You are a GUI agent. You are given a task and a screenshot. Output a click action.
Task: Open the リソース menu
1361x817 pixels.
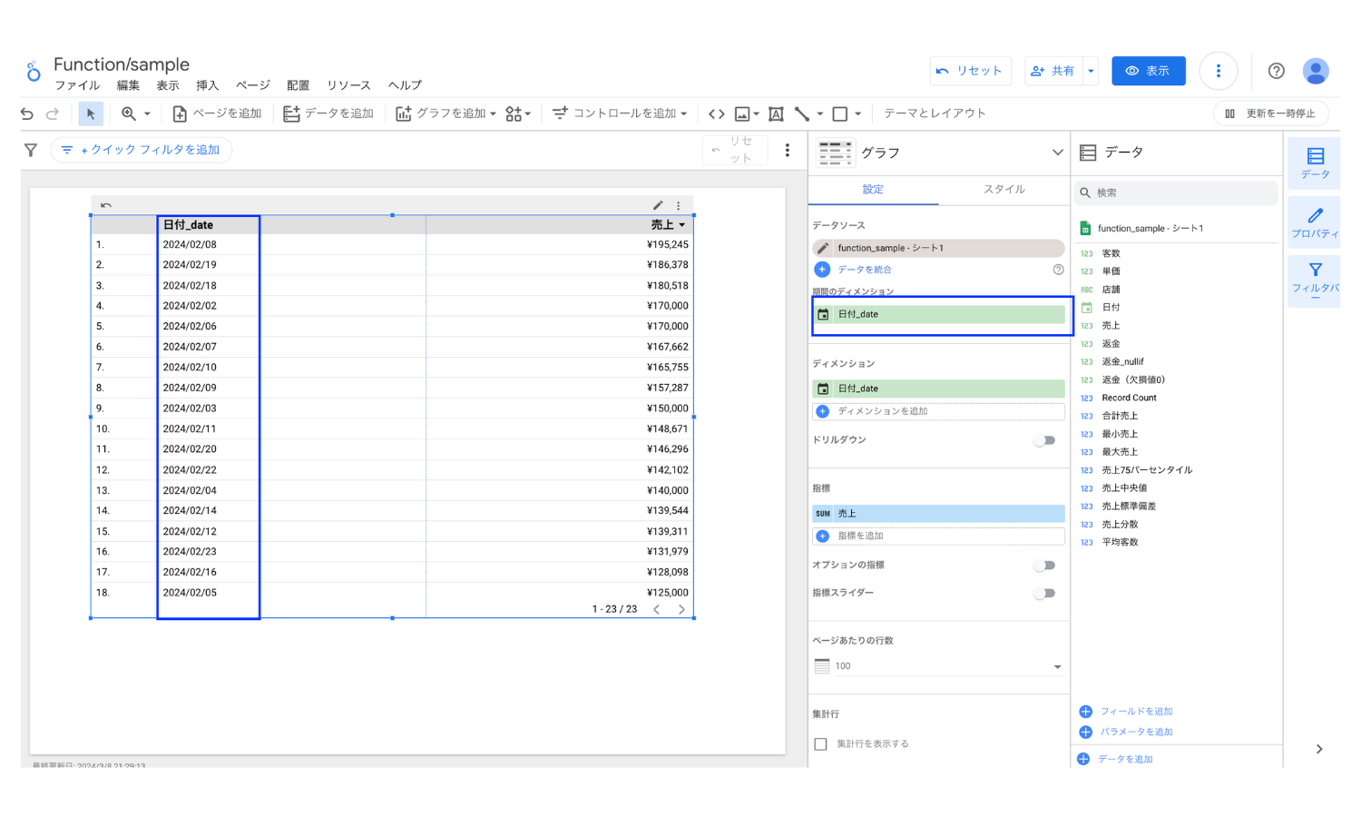tap(348, 85)
